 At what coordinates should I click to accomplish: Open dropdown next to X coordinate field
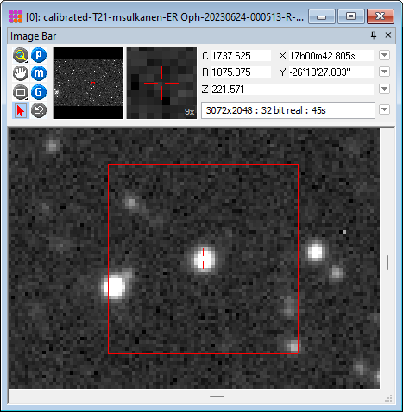tap(385, 55)
